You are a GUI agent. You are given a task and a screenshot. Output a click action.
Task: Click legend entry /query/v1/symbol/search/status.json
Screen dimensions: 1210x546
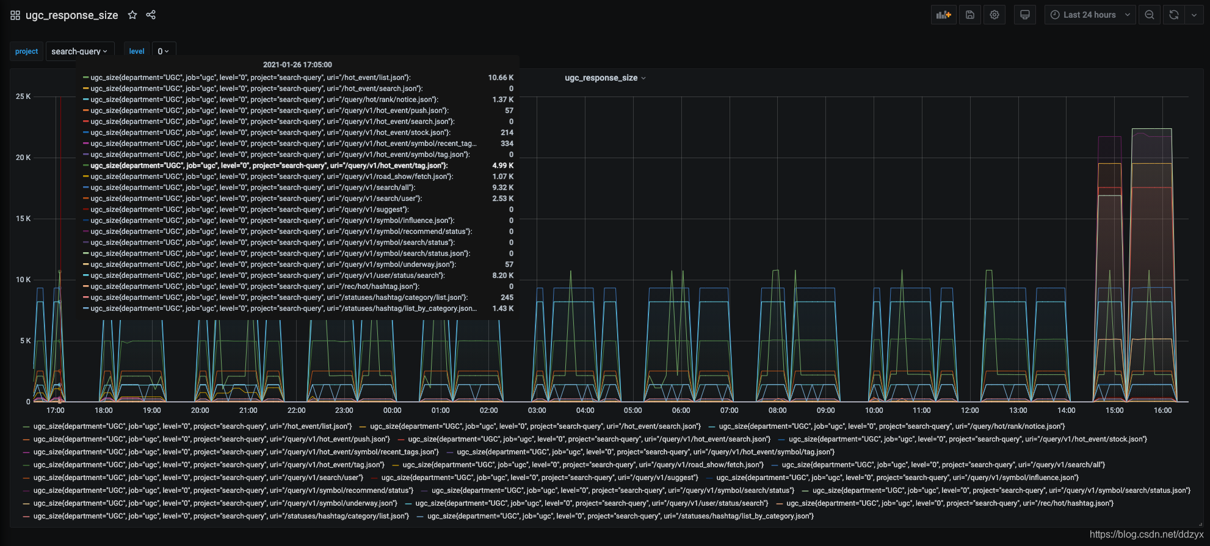1001,490
